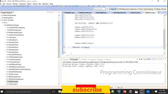The width and height of the screenshot is (168, 94).
Task: Open the Progress view tab
Action: pos(92,60)
